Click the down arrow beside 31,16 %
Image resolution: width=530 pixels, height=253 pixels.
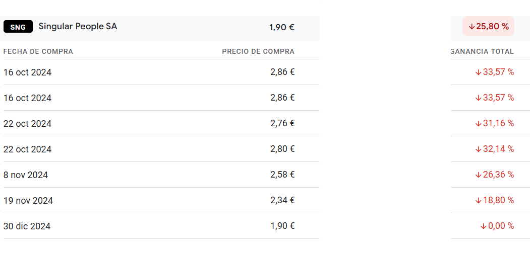coord(478,124)
